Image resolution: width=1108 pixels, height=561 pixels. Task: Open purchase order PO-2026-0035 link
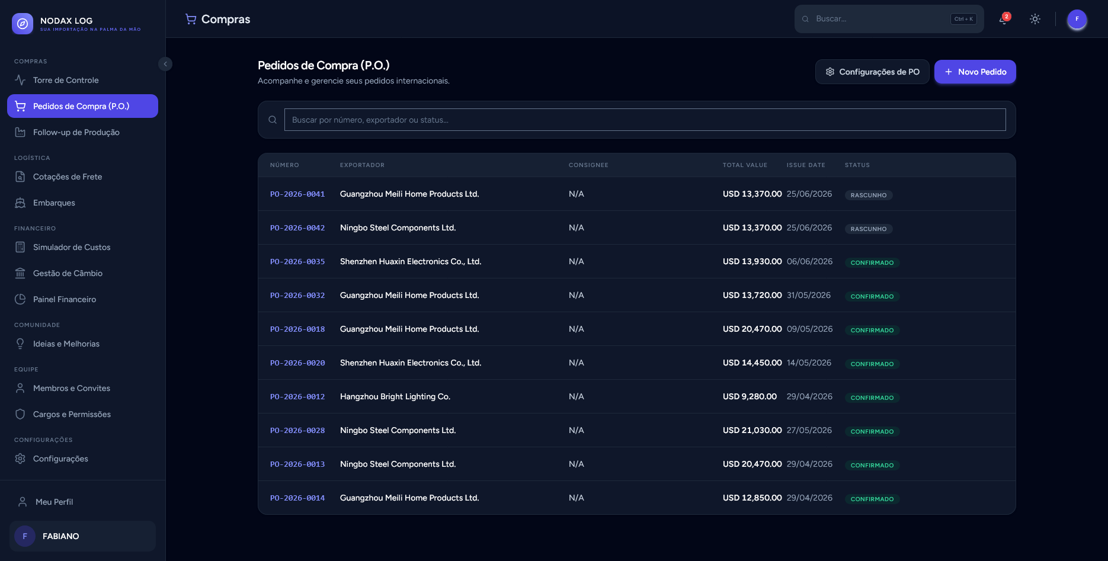tap(297, 261)
